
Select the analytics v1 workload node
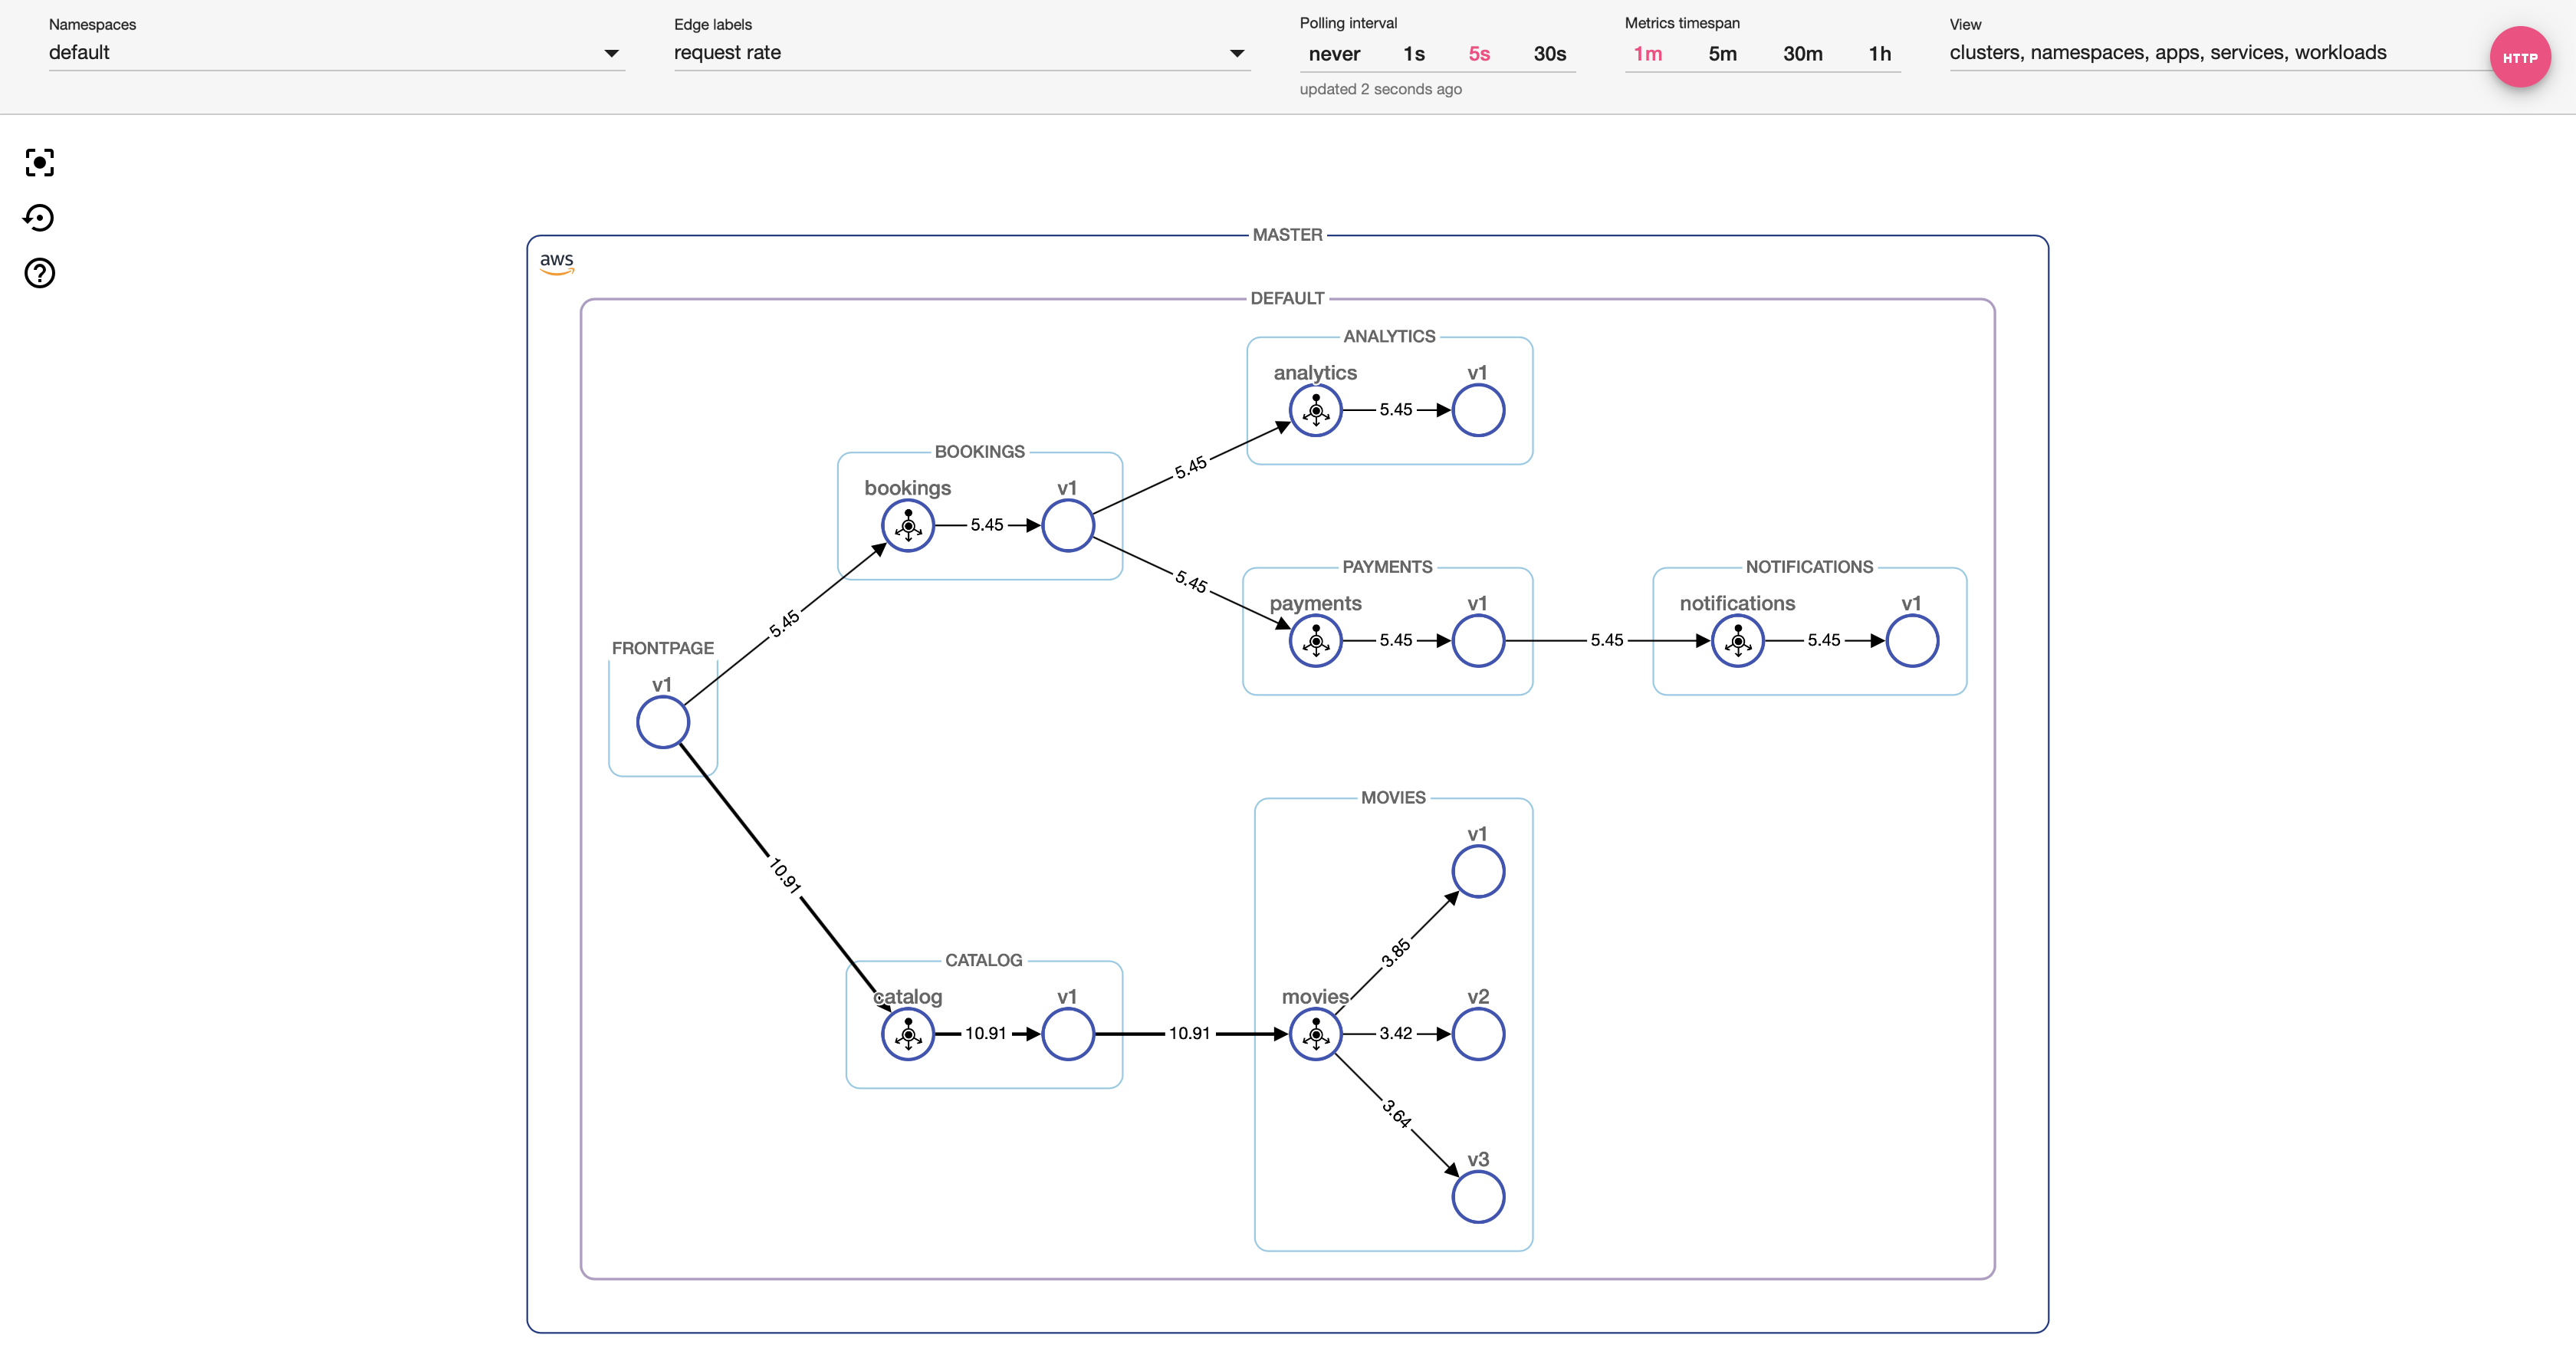[x=1478, y=410]
